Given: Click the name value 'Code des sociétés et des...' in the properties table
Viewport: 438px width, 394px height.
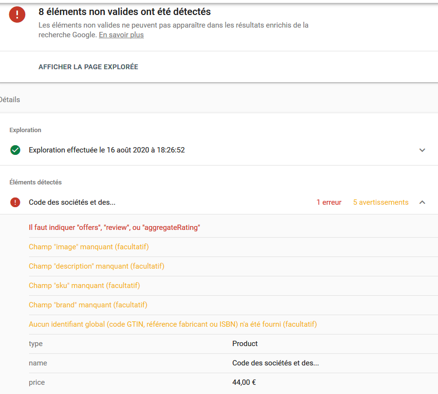Looking at the screenshot, I should pyautogui.click(x=275, y=363).
